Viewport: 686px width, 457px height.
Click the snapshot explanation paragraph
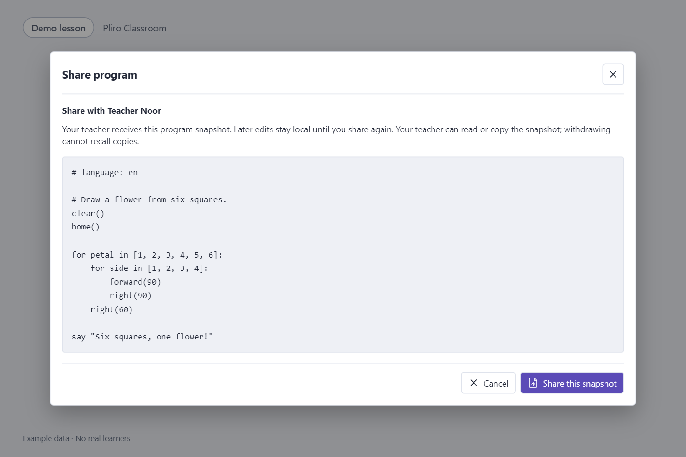tap(336, 135)
